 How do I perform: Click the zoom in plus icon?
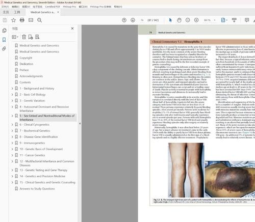(196, 20)
